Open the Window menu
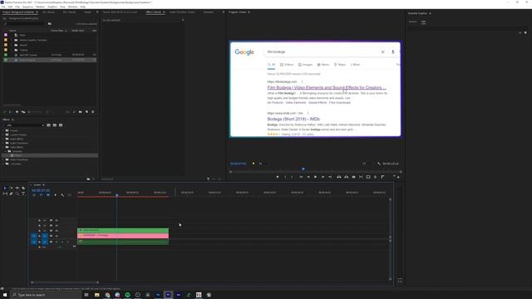 [72, 7]
